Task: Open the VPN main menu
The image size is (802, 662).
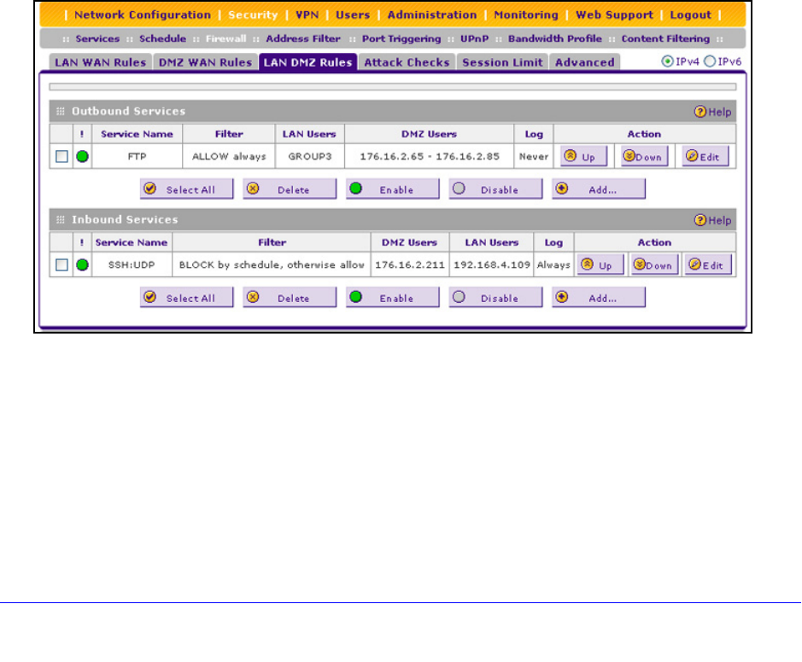Action: coord(307,15)
